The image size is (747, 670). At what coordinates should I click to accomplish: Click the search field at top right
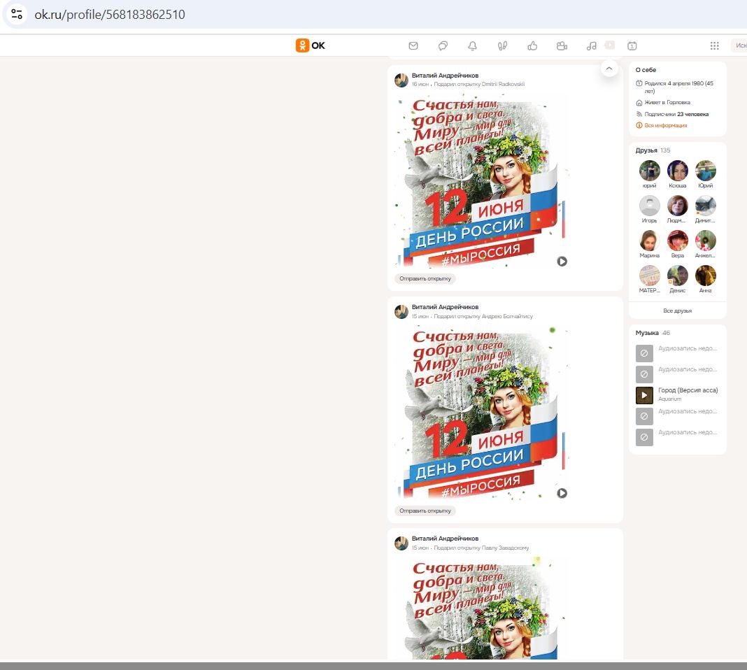pyautogui.click(x=739, y=45)
